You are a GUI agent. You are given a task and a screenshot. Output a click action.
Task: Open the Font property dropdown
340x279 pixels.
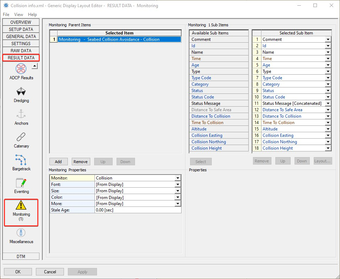(x=178, y=184)
